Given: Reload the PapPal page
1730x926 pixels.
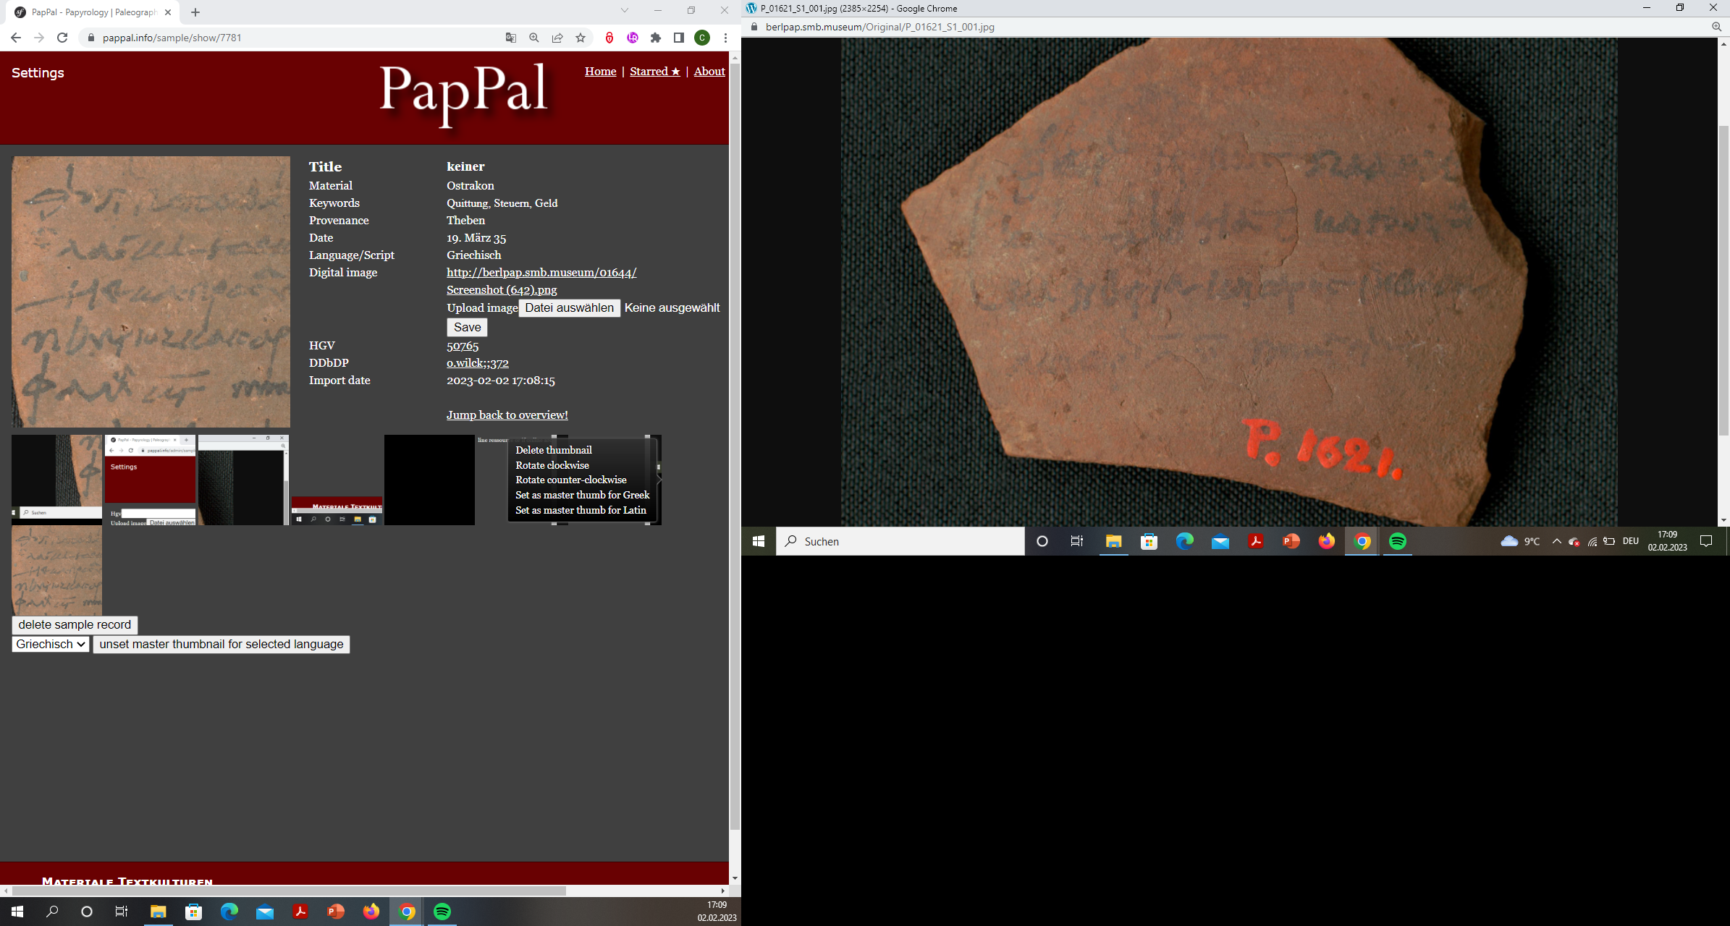Looking at the screenshot, I should point(62,38).
